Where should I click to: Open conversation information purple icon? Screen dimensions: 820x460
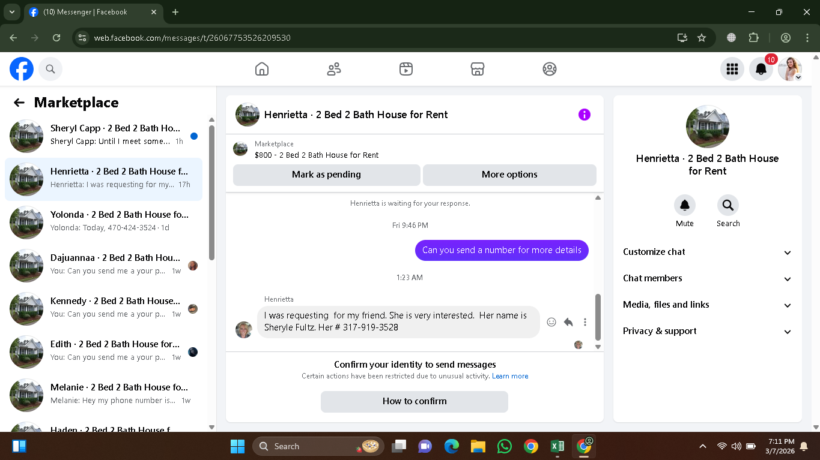tap(585, 115)
